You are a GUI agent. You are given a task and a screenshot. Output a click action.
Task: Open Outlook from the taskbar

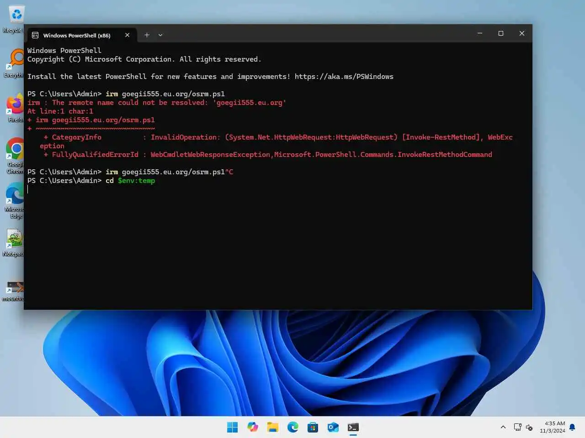[x=333, y=427]
